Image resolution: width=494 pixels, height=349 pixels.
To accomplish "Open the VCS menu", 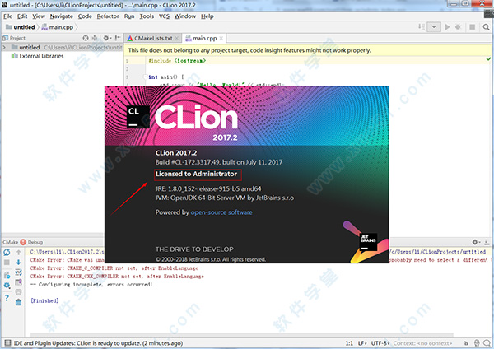I will point(164,16).
